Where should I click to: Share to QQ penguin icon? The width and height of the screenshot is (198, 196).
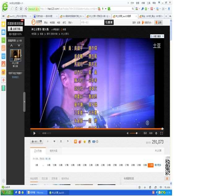pyautogui.click(x=89, y=142)
